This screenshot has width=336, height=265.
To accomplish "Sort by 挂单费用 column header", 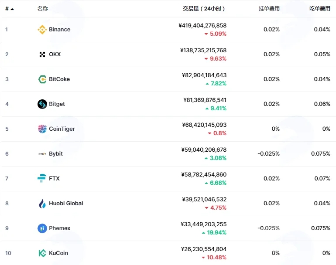I will pos(269,9).
